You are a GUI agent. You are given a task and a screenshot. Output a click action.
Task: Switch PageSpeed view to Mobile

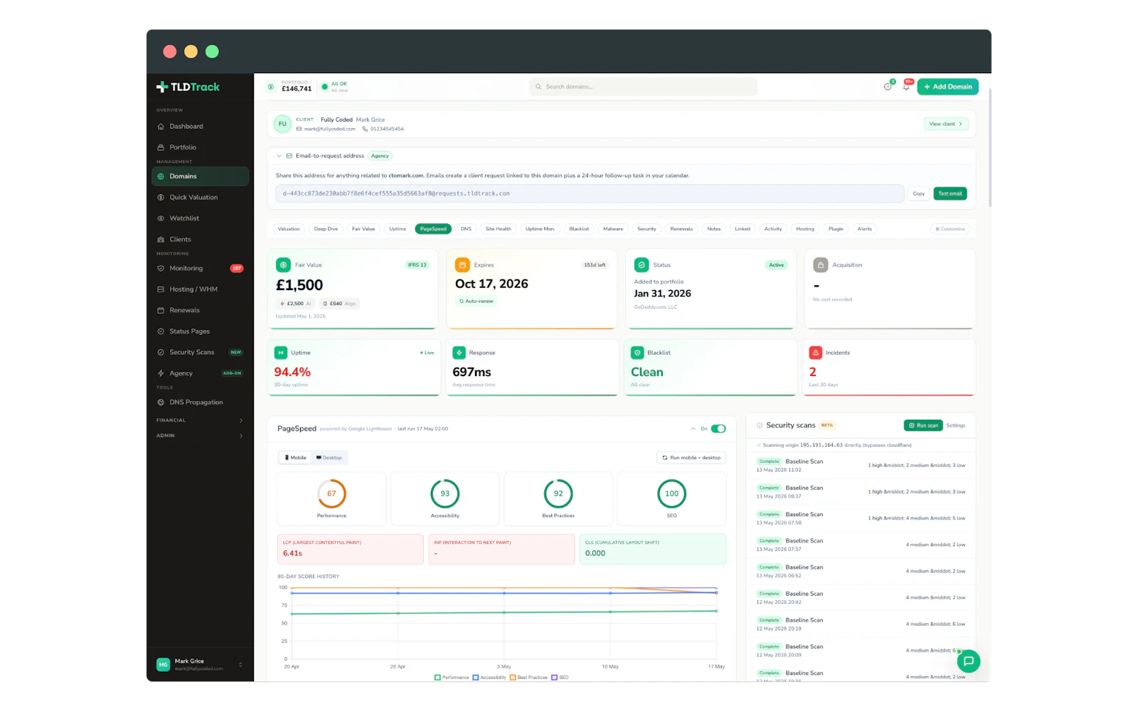296,458
